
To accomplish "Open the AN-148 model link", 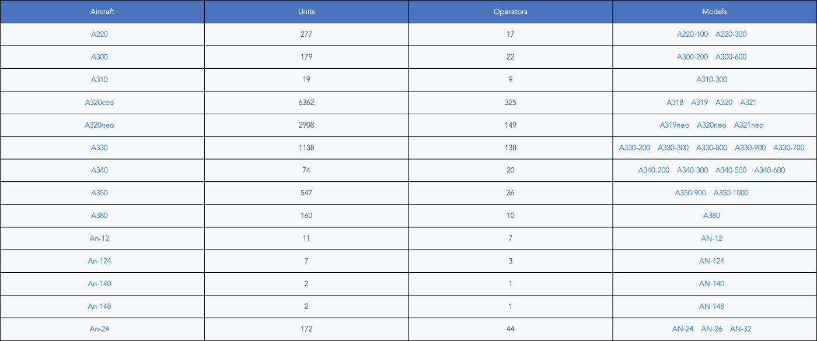I will coord(711,307).
